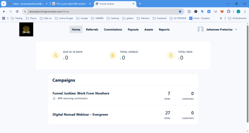Open the Reports tab
Screen dimensions: 249x133
164,29
